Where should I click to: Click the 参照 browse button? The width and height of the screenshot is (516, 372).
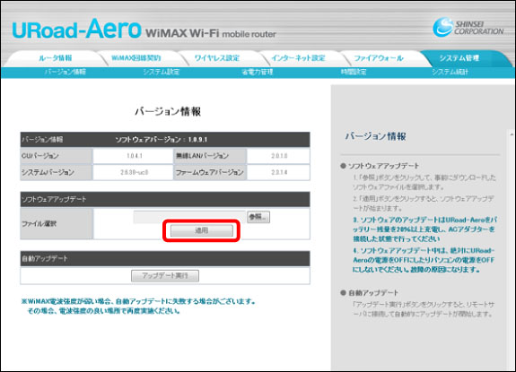(258, 217)
